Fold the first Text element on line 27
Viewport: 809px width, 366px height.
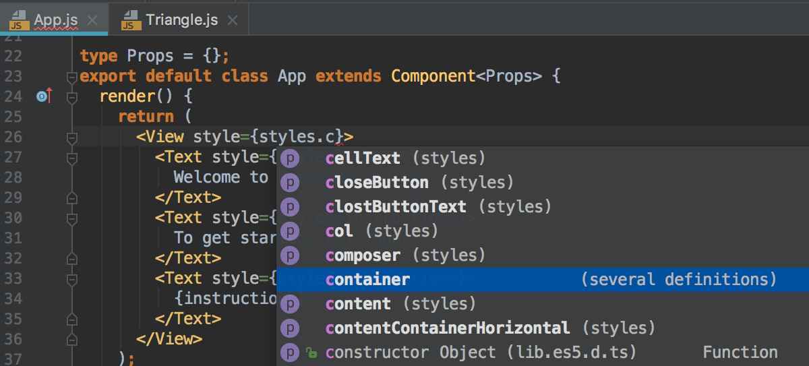[x=72, y=158]
